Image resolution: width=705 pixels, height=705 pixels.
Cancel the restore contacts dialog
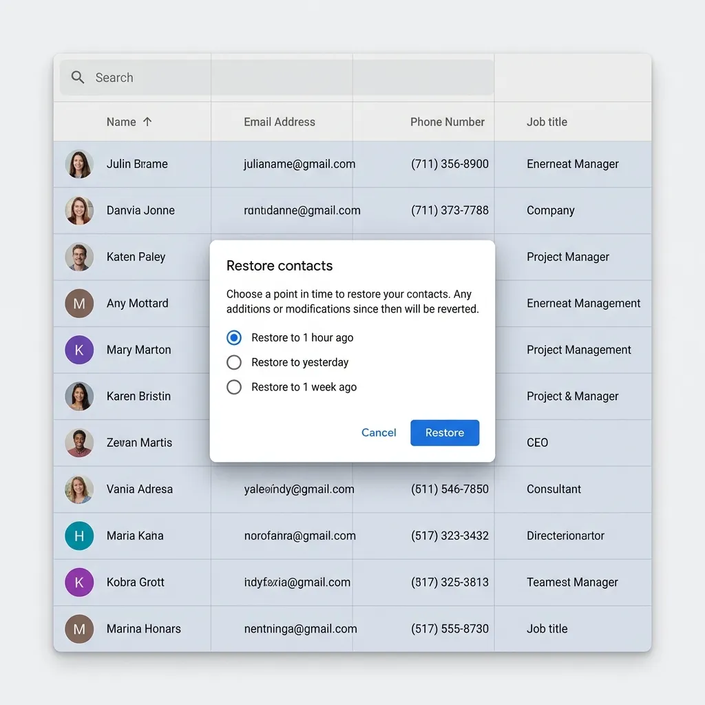[x=379, y=433]
